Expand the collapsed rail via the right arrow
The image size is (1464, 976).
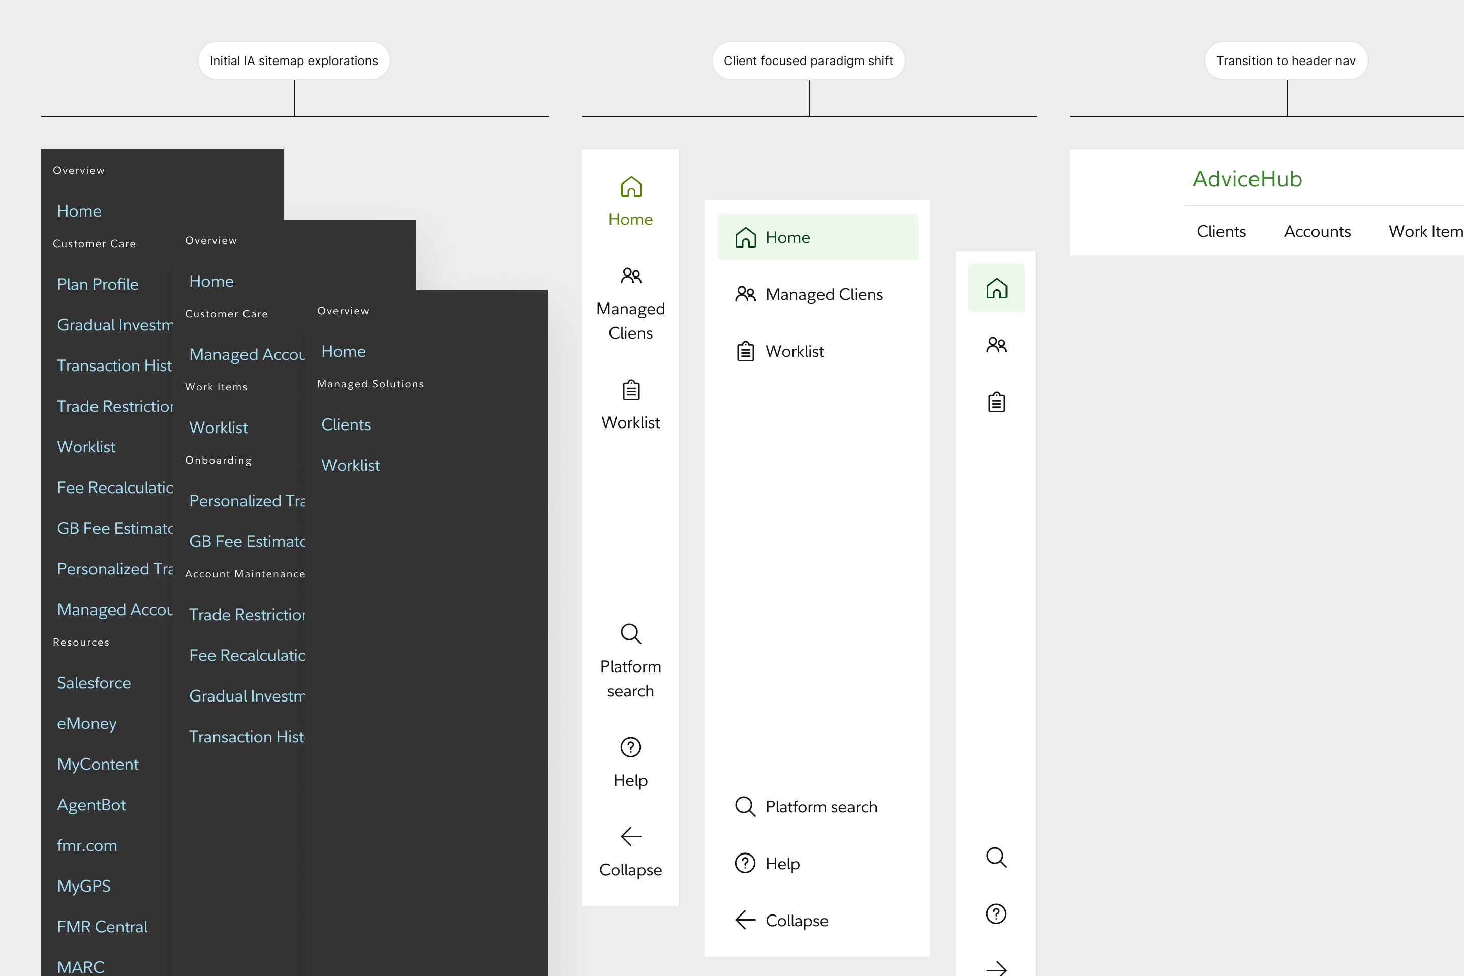[x=996, y=968]
